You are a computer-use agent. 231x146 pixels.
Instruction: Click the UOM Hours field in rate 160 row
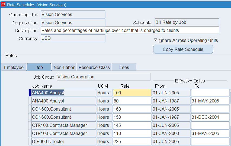point(104,109)
